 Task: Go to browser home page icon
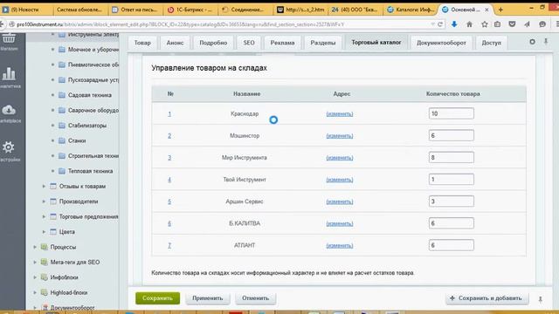469,24
